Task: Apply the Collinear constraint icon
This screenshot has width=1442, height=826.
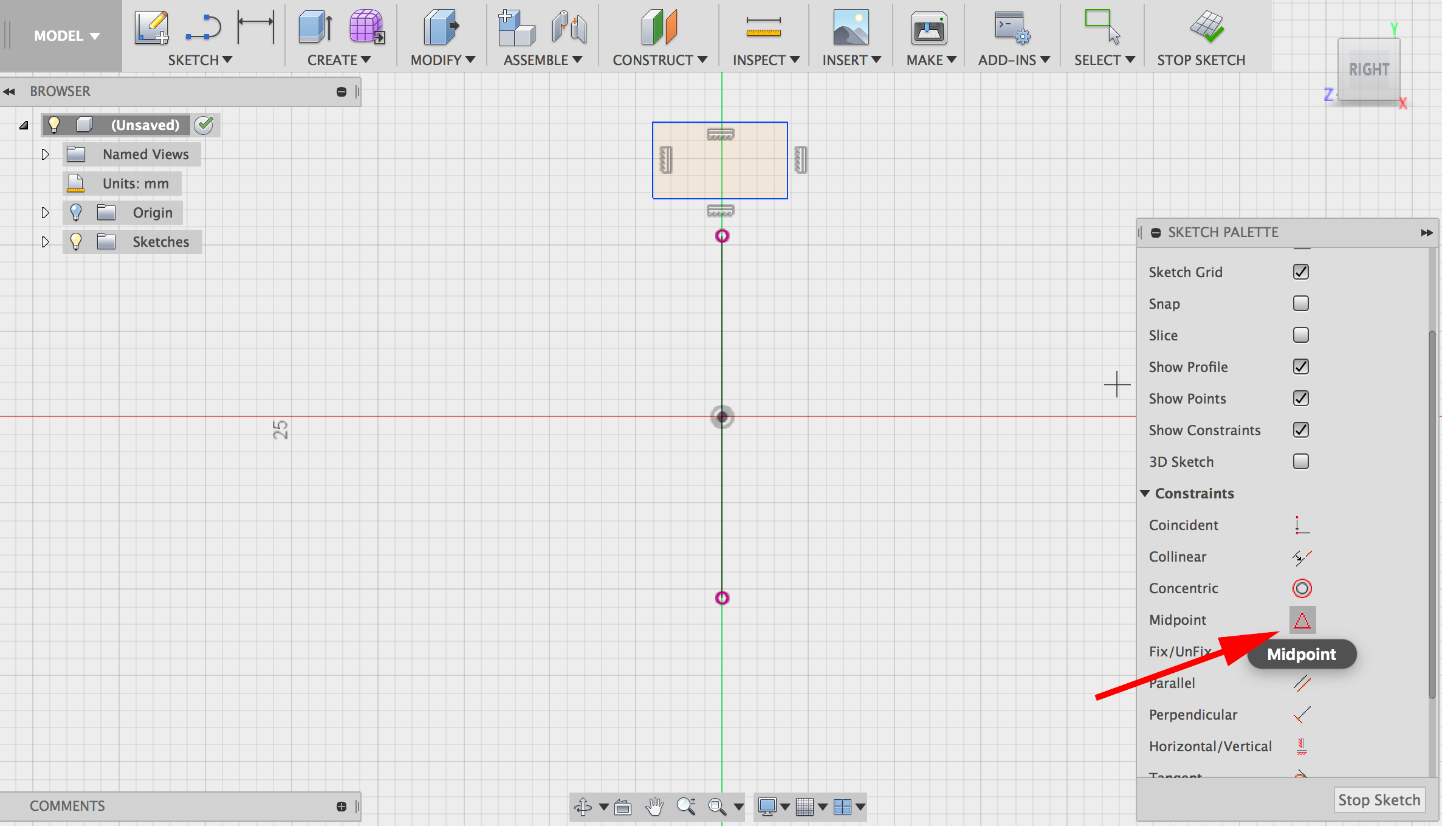Action: [x=1302, y=557]
